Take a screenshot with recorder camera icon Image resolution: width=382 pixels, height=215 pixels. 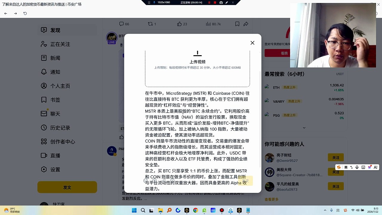tap(221, 2)
